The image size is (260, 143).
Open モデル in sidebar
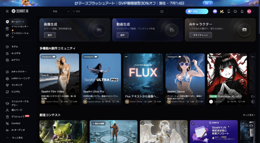pos(14,47)
